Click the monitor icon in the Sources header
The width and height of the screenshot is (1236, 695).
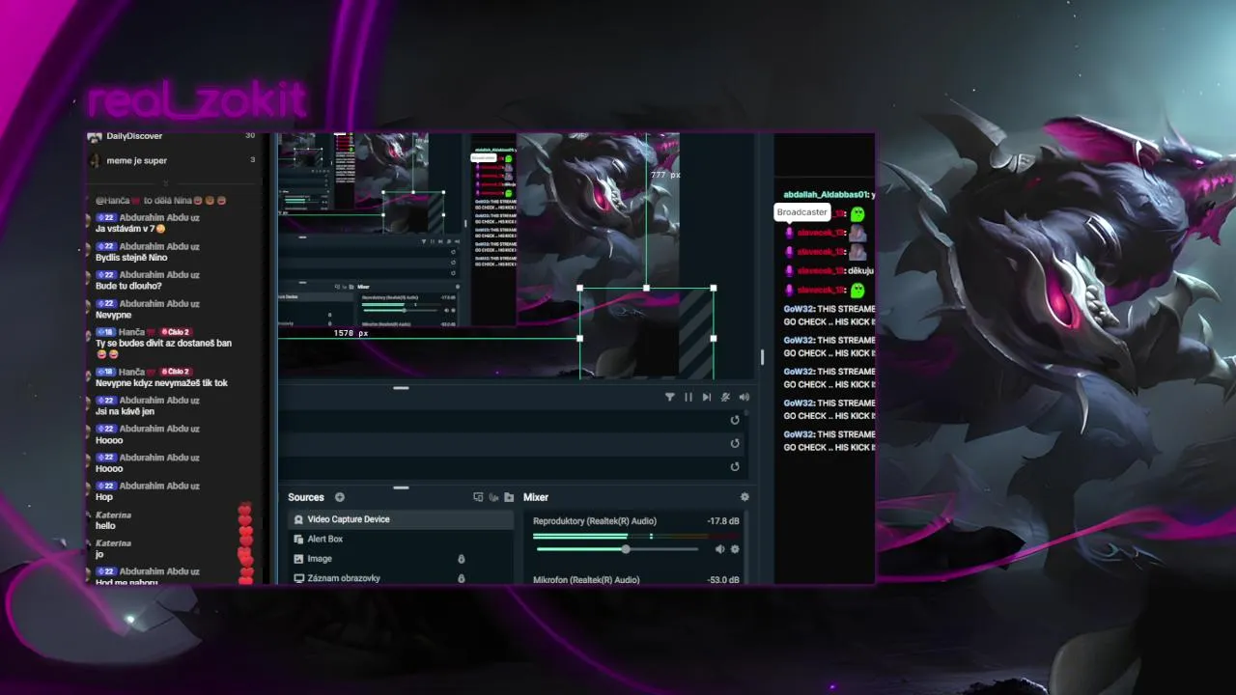[478, 497]
